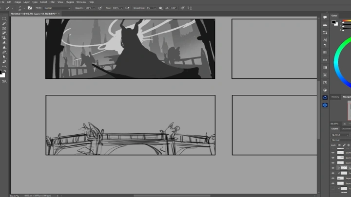Expand the Flow slider arrow

coord(121,8)
